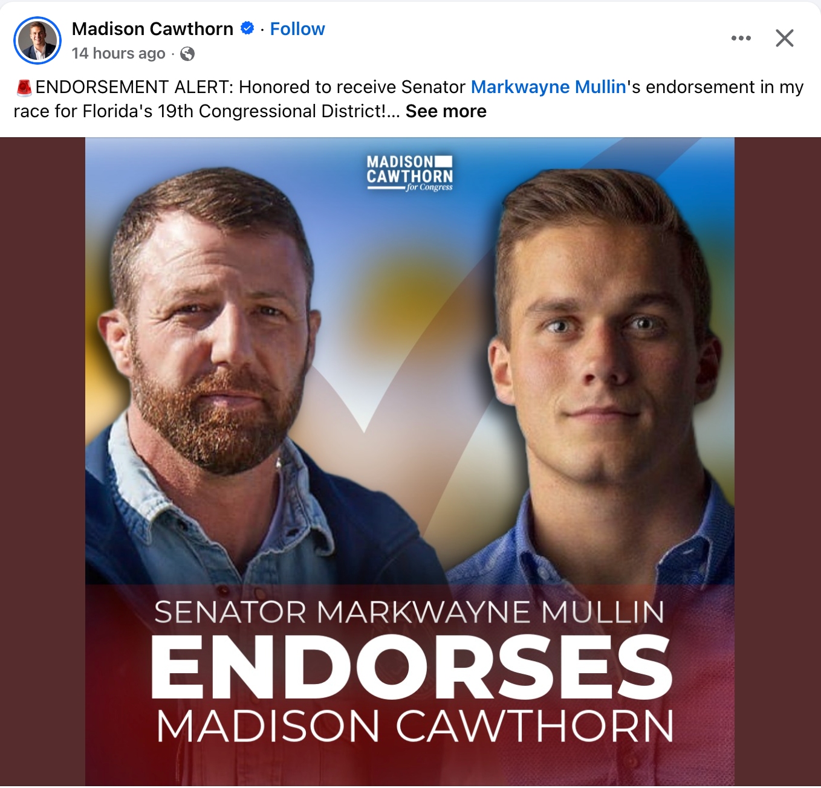Screen dimensions: 821x788
Task: Click the 'SENATOR MARKWAYNE MULLIN' caption in graphic
Action: point(409,612)
